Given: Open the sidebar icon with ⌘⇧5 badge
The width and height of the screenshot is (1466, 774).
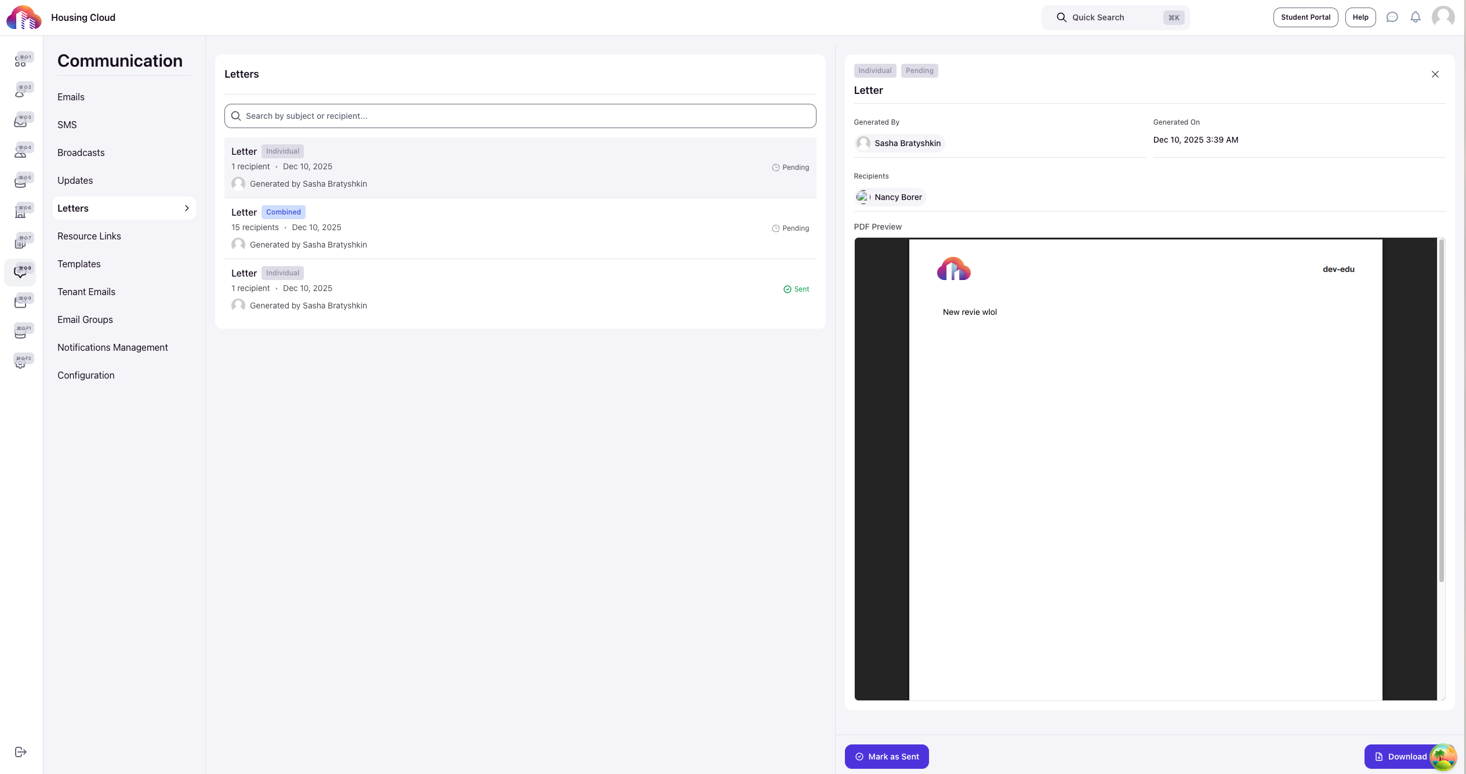Looking at the screenshot, I should 21,181.
